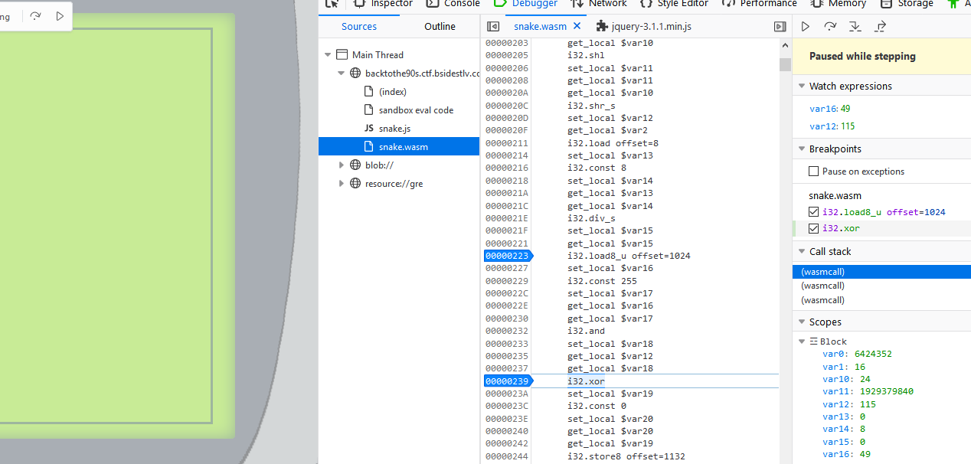Expand the blob:// source node
This screenshot has height=464, width=971.
(342, 164)
